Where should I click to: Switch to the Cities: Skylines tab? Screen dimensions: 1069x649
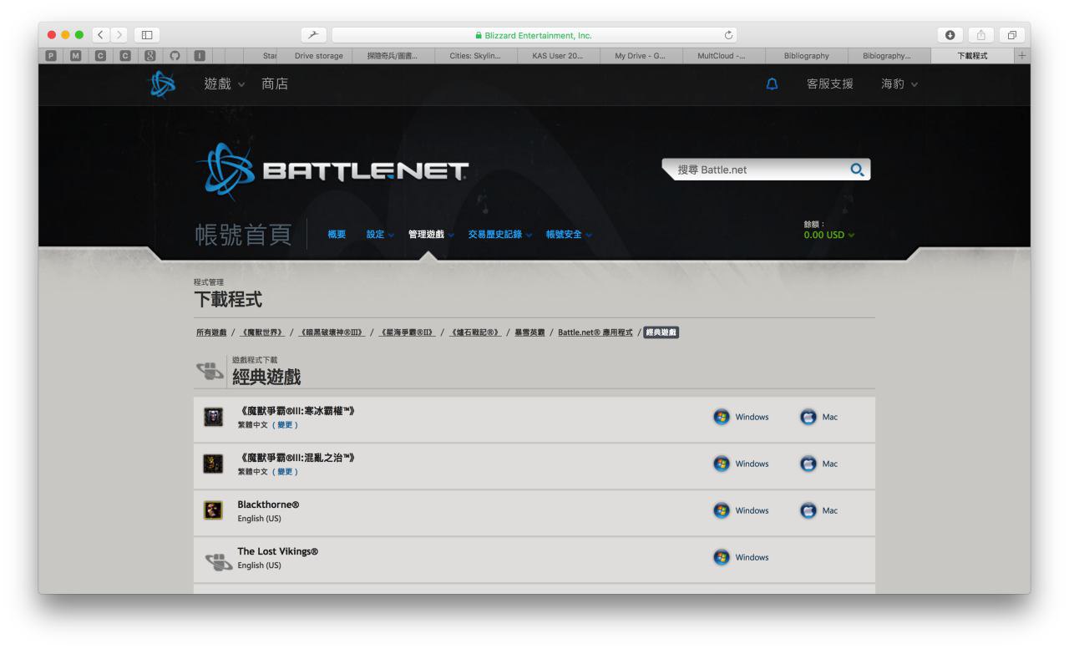point(474,56)
